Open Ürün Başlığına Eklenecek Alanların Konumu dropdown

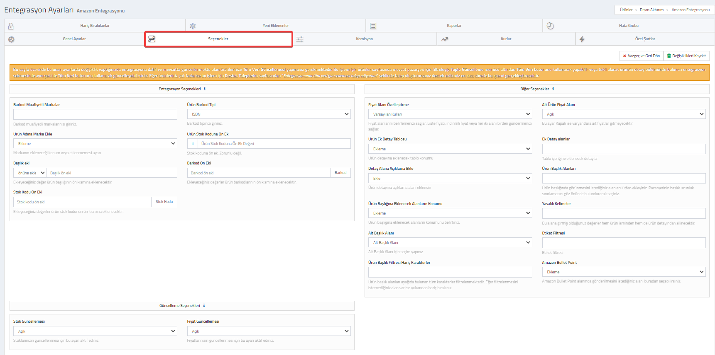tap(450, 213)
